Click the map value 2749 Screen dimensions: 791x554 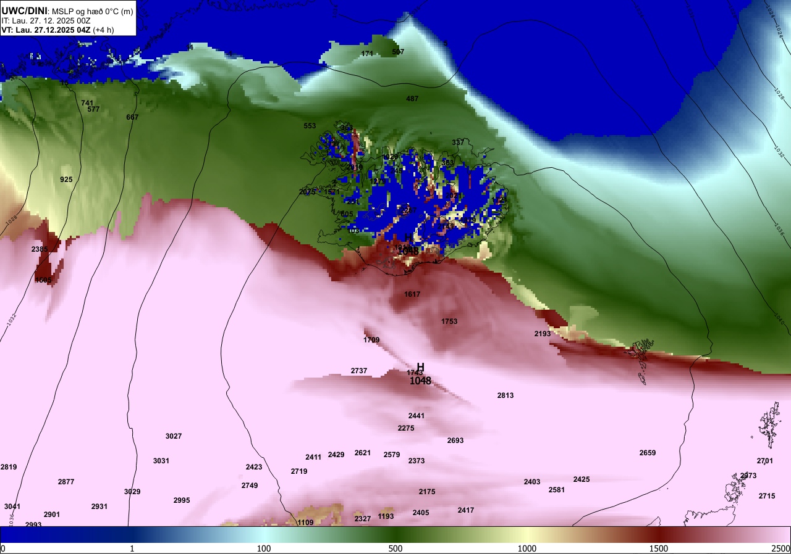250,486
